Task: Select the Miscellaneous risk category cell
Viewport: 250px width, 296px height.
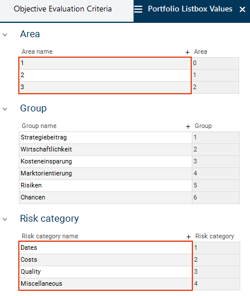Action: 106,284
